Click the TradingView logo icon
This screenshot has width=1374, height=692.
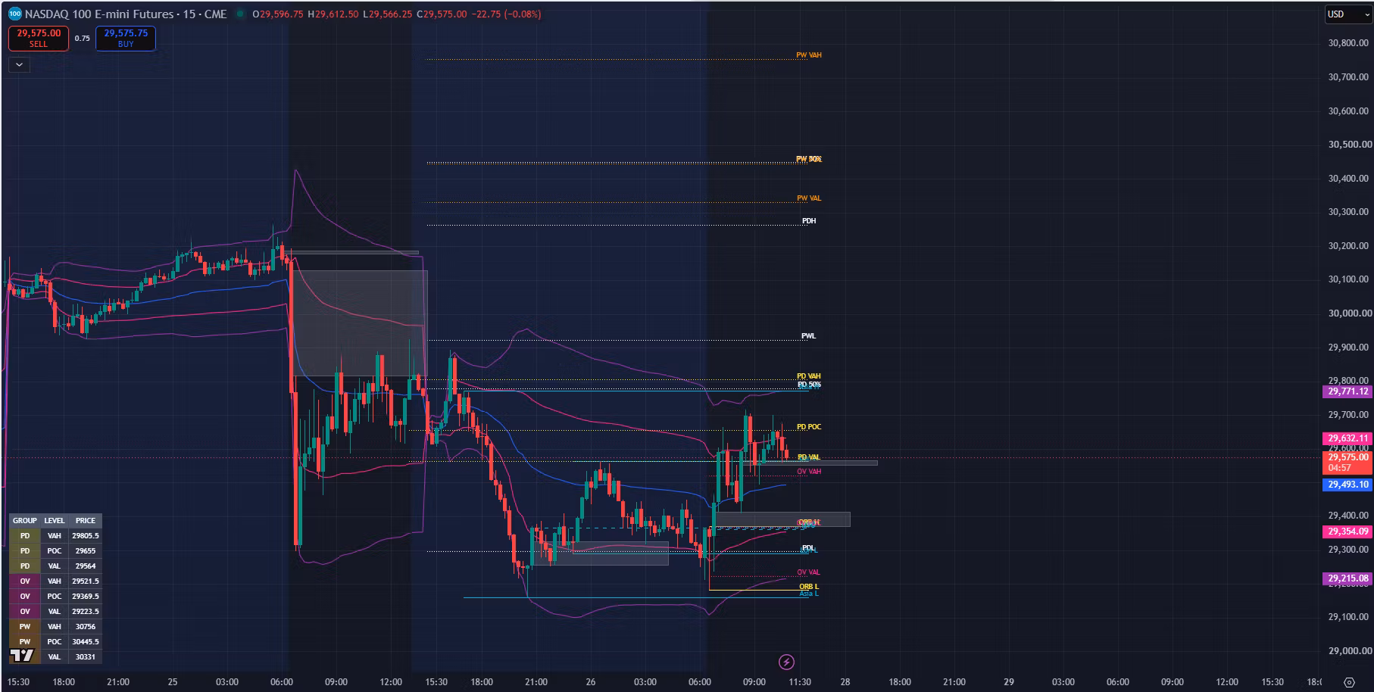tap(22, 656)
